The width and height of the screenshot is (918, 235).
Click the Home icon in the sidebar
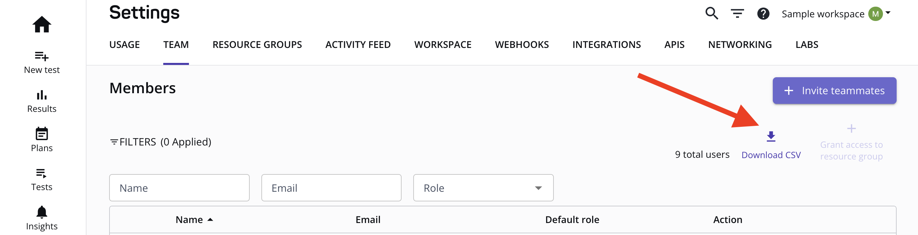42,25
